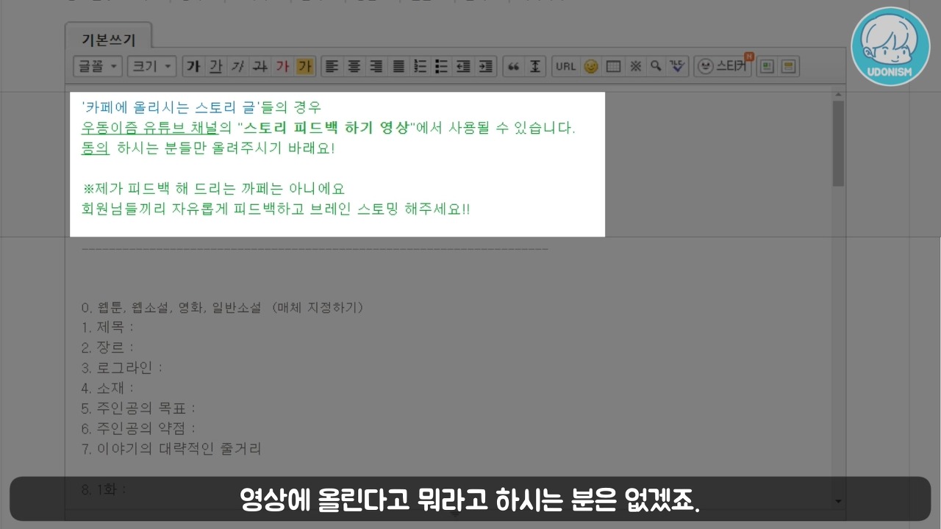
Task: Insert table icon
Action: (x=613, y=66)
